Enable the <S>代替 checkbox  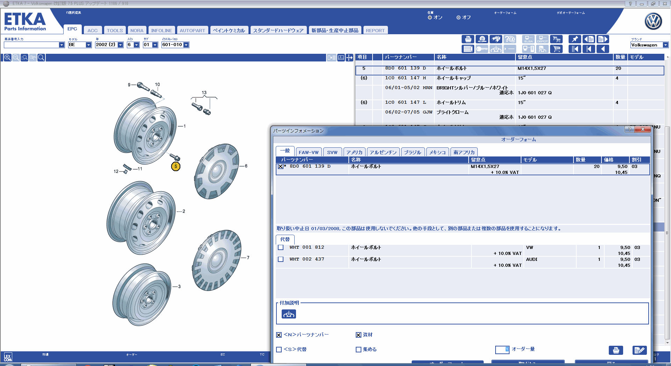[279, 350]
